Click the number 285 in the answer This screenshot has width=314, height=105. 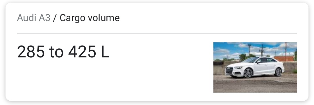31,52
